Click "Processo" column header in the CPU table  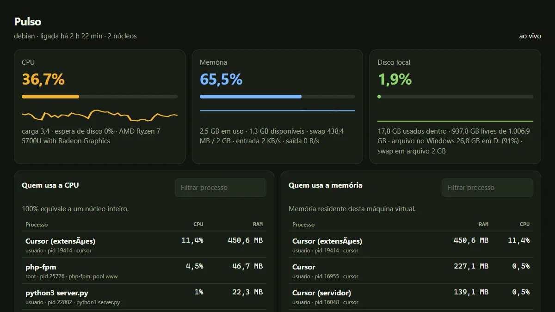[x=37, y=225]
